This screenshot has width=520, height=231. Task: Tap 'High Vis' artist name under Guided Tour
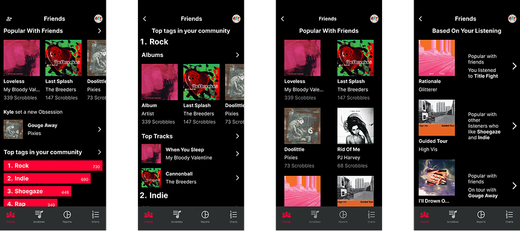click(428, 149)
